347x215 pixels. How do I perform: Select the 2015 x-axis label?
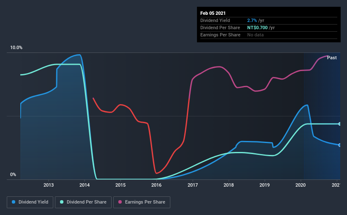(120, 185)
